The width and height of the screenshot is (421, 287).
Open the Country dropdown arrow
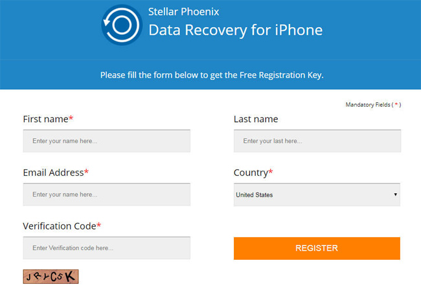pos(395,195)
